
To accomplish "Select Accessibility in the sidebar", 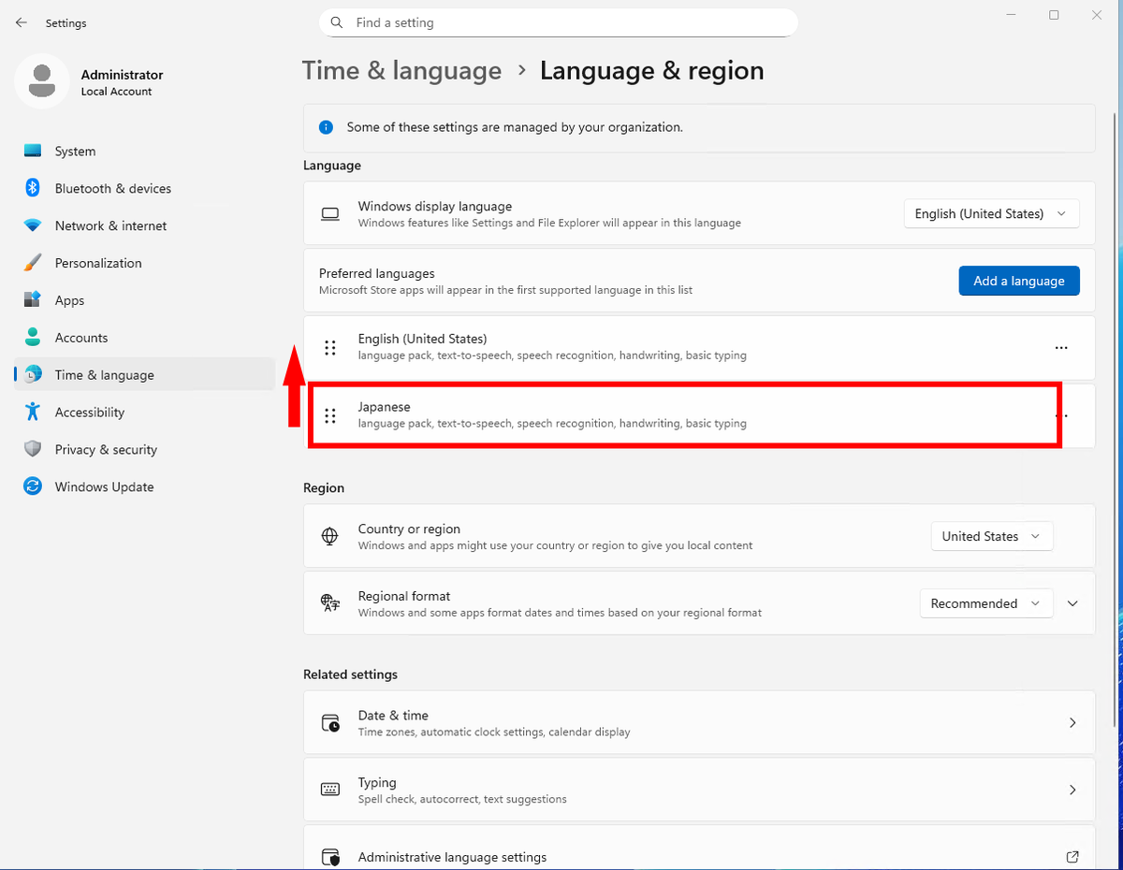I will pyautogui.click(x=144, y=412).
